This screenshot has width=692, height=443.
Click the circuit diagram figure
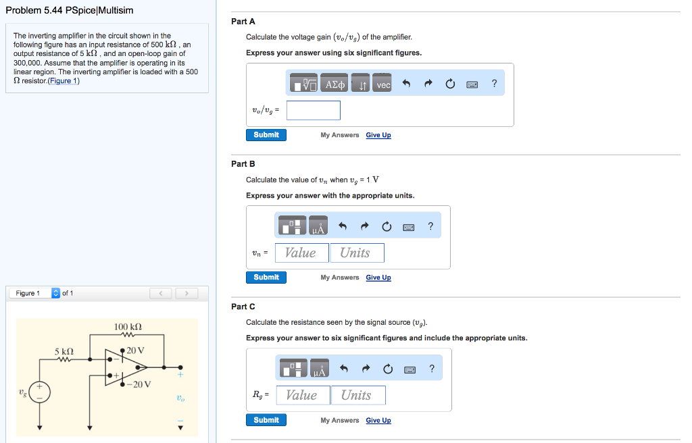point(107,377)
